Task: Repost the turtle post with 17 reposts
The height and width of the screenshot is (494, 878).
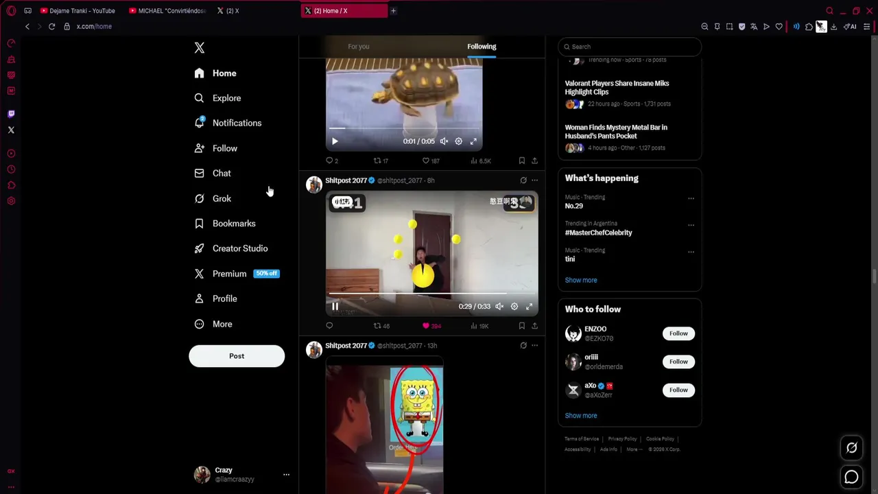Action: (381, 161)
